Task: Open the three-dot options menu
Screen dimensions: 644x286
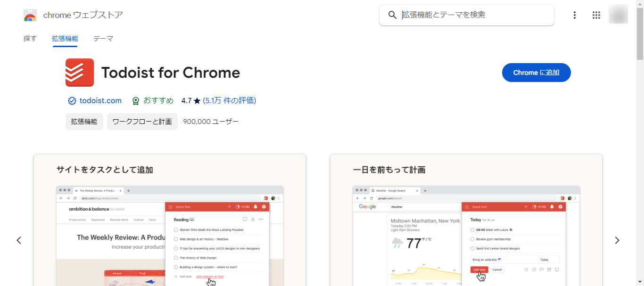Action: click(x=575, y=15)
